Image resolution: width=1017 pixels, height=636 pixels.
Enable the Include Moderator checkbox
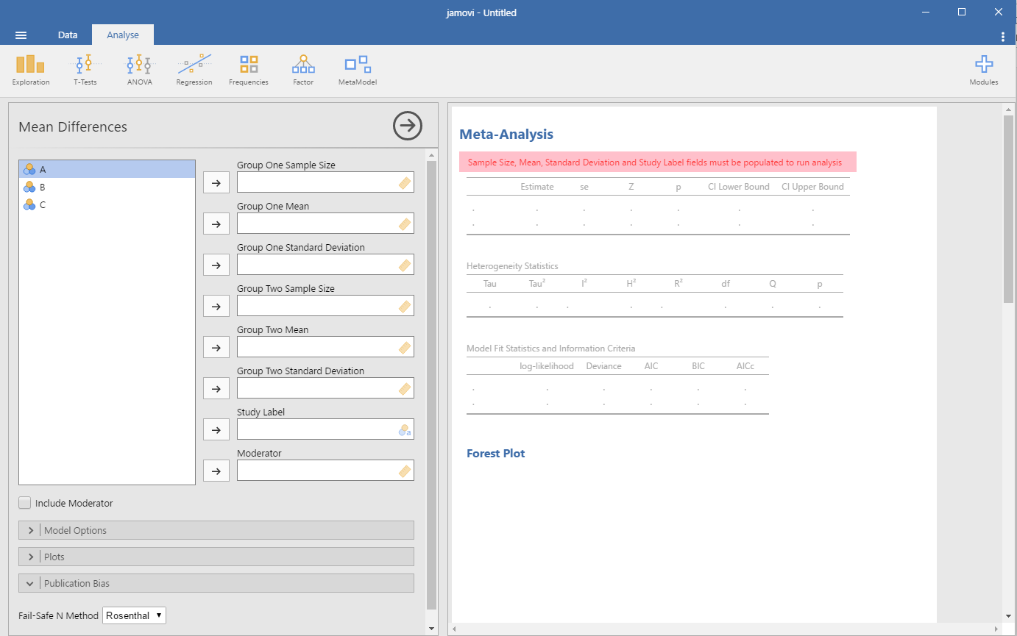(25, 503)
